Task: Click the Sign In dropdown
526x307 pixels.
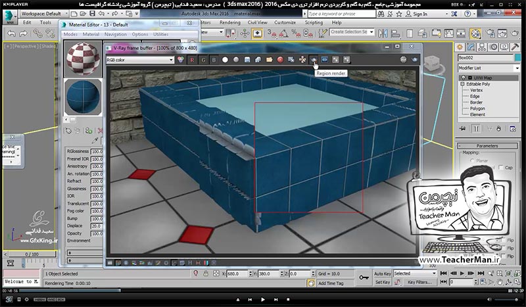Action: (426, 14)
